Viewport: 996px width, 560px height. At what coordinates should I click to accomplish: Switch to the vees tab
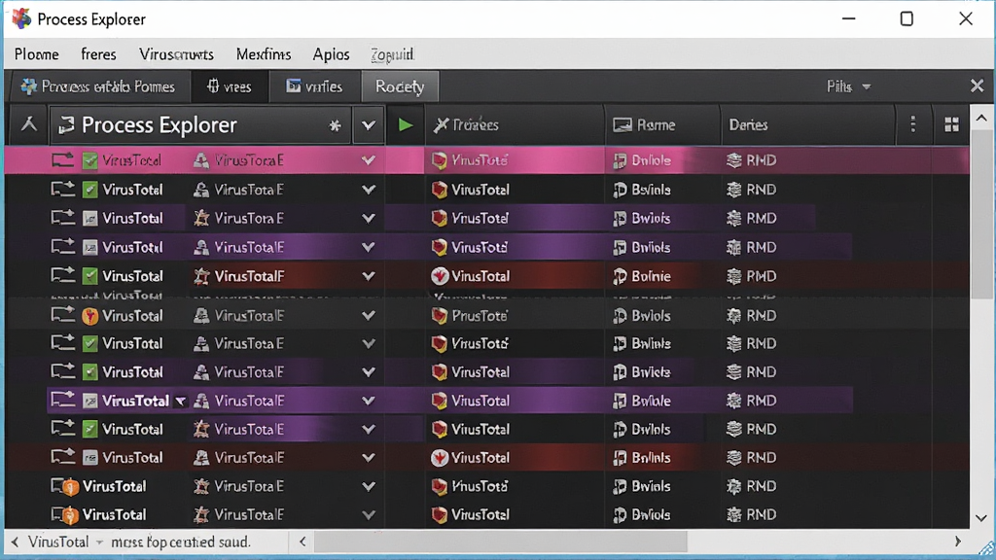click(230, 87)
